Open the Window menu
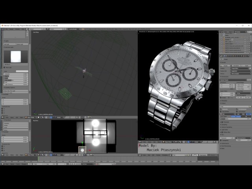 point(17,29)
